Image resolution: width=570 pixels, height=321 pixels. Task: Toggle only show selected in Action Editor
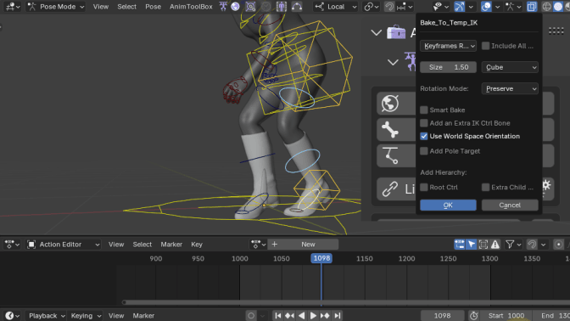(472, 245)
